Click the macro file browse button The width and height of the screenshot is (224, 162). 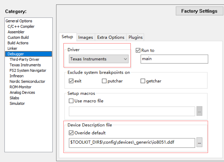(x=199, y=111)
